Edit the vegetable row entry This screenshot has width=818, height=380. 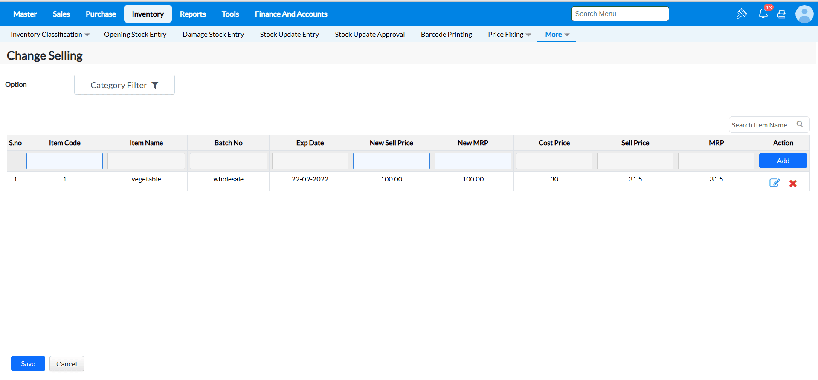click(774, 183)
